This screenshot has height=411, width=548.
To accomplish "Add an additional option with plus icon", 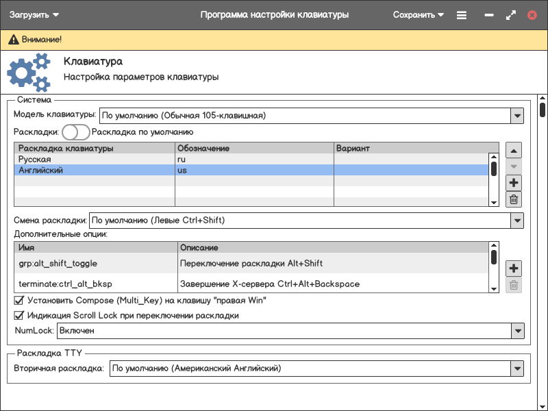I will tap(514, 269).
